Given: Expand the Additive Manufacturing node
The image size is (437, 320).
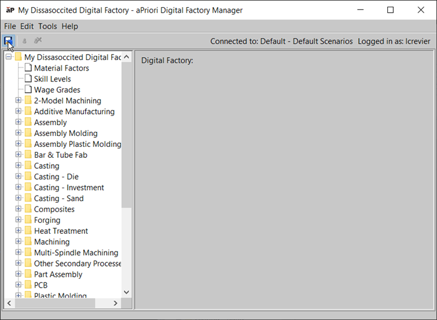Looking at the screenshot, I should [18, 111].
